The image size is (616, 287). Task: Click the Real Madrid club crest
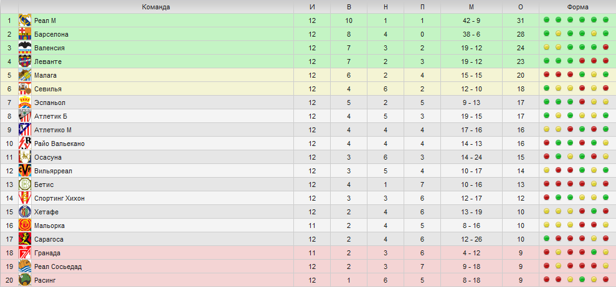(25, 20)
